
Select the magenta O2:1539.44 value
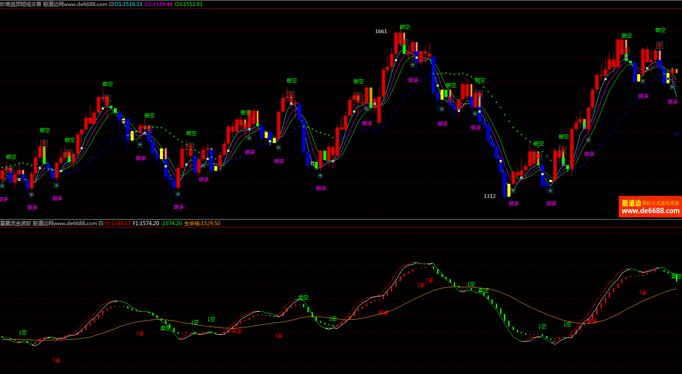pos(158,4)
